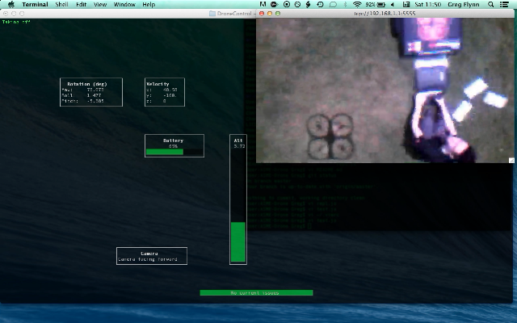Click the Adobe icon in menu bar

pos(263,4)
